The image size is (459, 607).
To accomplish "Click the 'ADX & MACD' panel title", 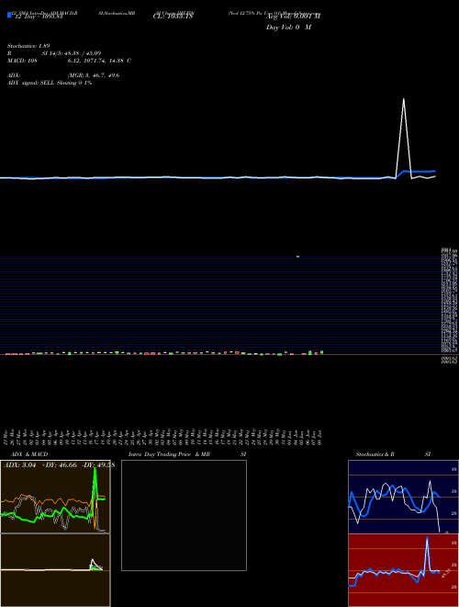I will click(x=29, y=454).
